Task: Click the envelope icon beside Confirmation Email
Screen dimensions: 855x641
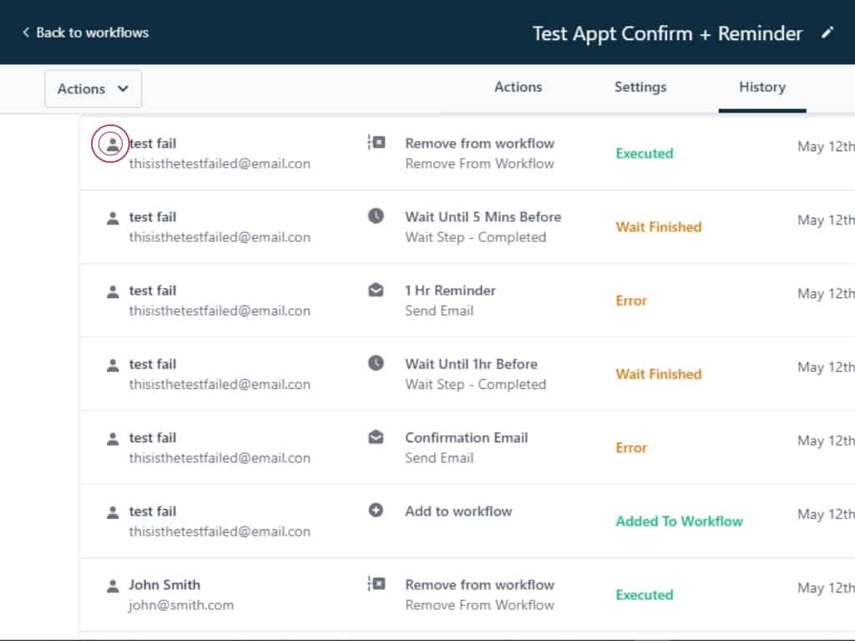Action: [376, 437]
